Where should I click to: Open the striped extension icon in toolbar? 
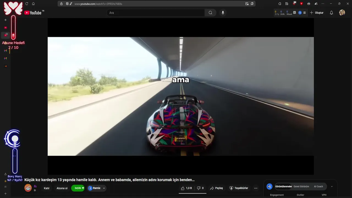[x=287, y=4]
